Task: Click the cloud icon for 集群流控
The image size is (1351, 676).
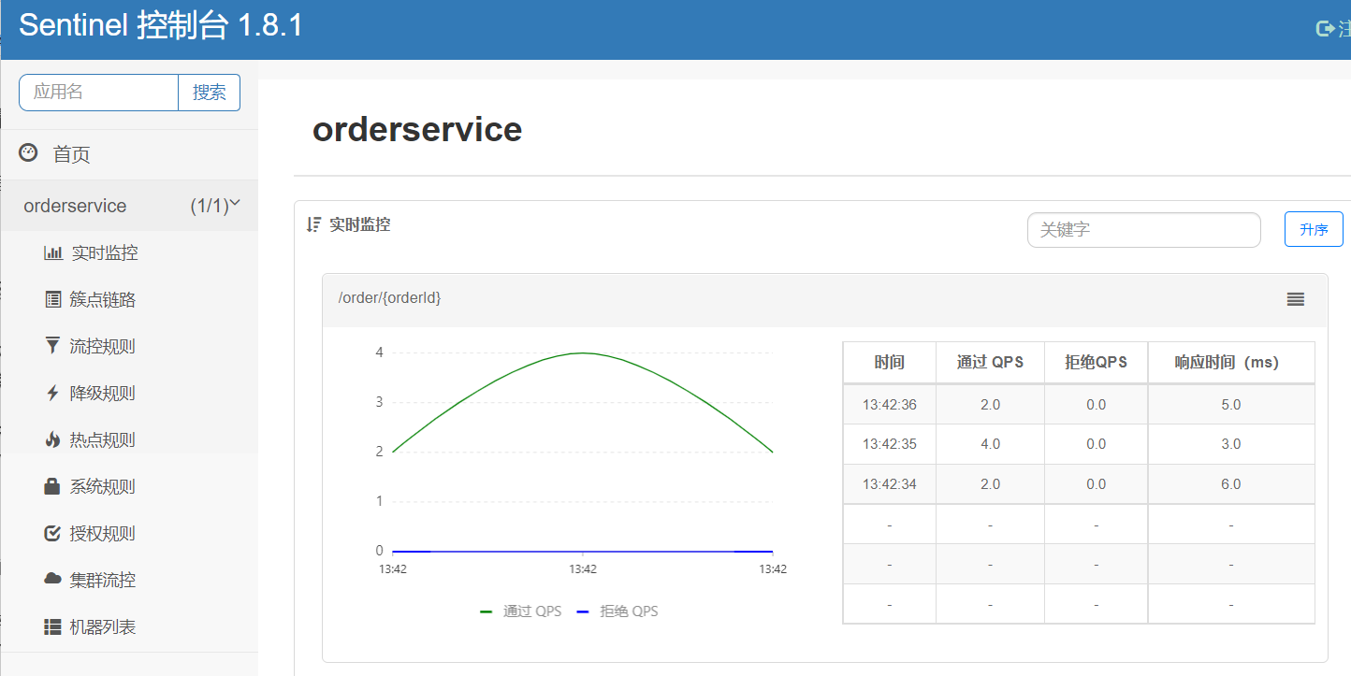Action: click(52, 580)
